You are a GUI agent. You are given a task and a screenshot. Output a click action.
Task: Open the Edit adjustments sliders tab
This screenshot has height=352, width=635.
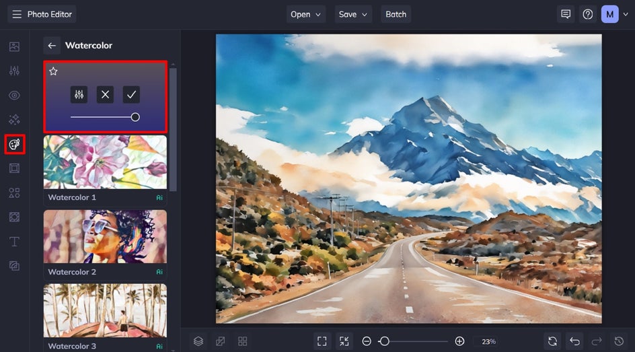(x=14, y=71)
